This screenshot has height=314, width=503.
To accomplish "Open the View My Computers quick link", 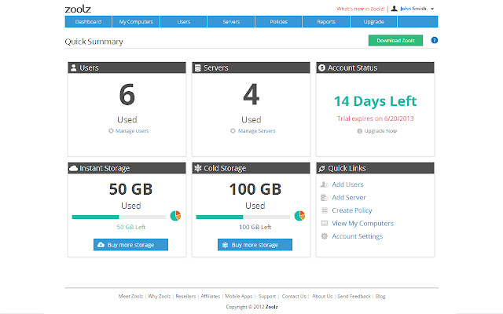I will [363, 223].
